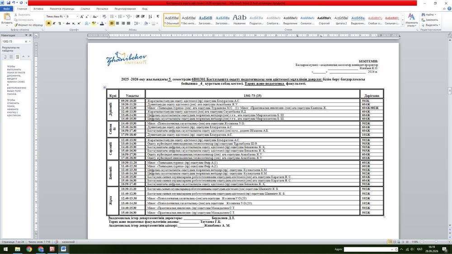Image resolution: width=452 pixels, height=254 pixels.
Task: Open shading paint bucket color
Action: click(146, 23)
